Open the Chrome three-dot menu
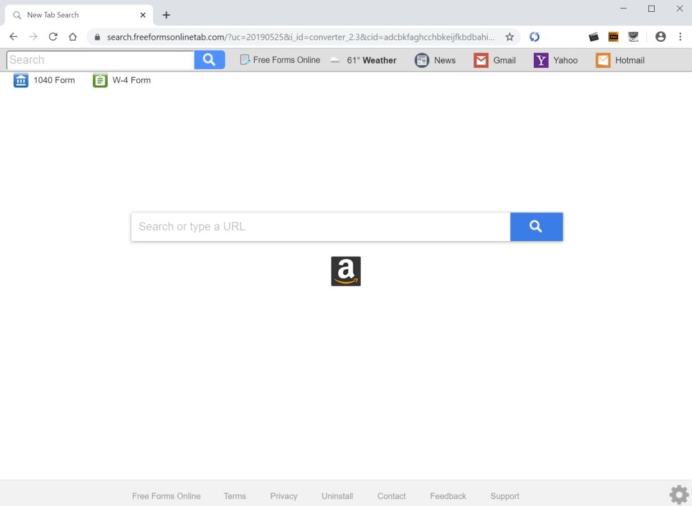The width and height of the screenshot is (692, 506). click(x=680, y=37)
